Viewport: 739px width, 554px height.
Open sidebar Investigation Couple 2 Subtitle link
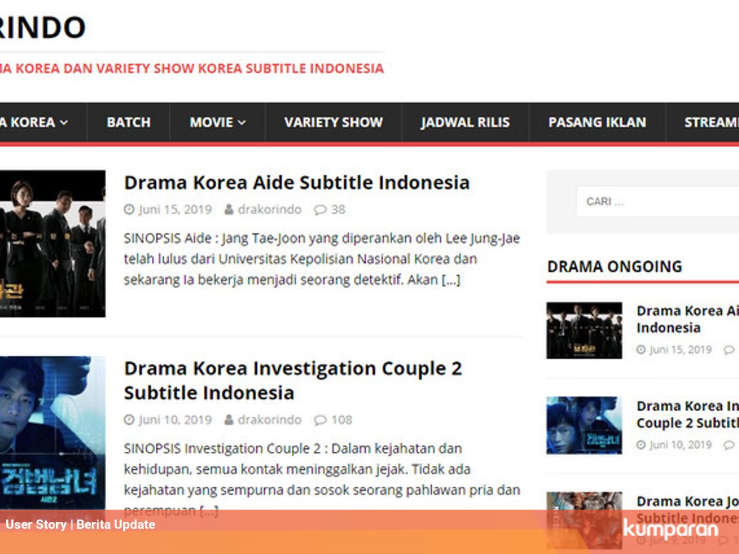[687, 414]
